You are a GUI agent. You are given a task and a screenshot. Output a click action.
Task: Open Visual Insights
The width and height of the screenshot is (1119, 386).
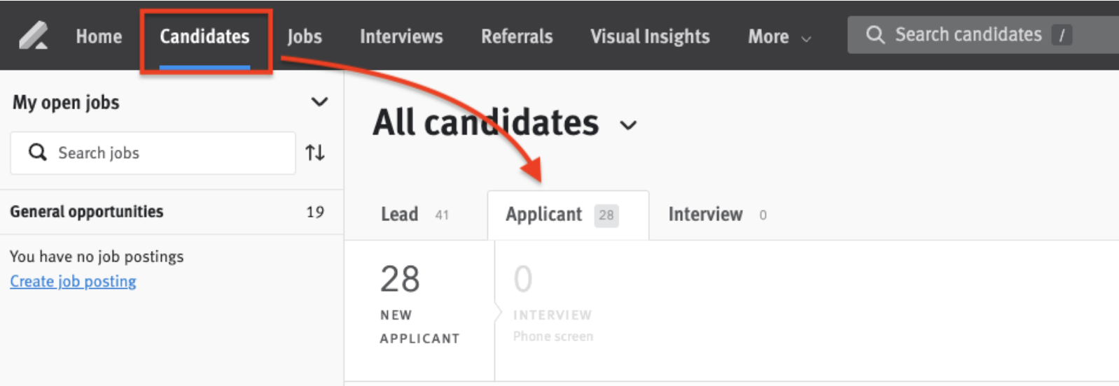(x=650, y=36)
